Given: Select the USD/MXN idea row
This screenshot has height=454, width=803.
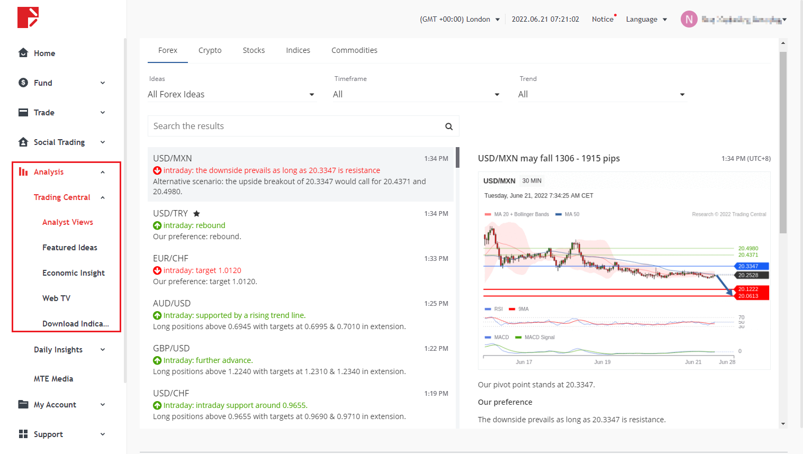Looking at the screenshot, I should pos(301,175).
